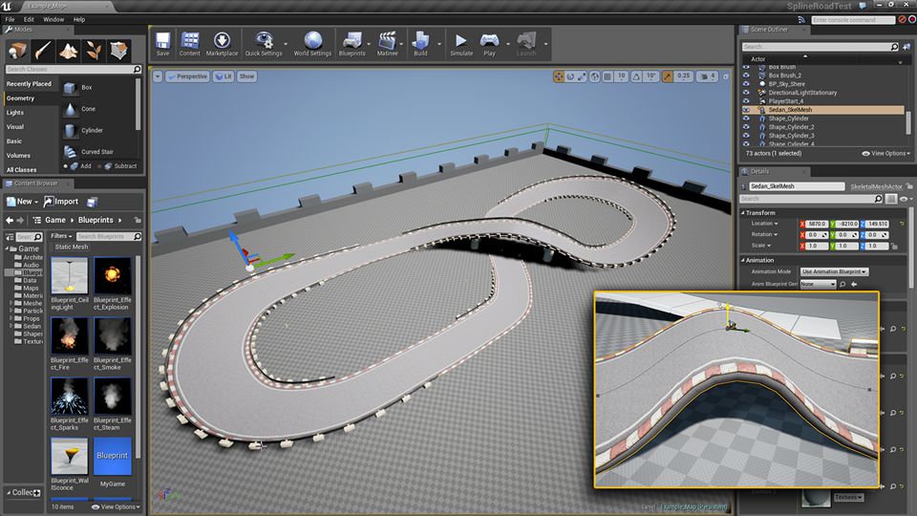Open the Content browser toolbar icon
Viewport: 917px width, 516px height.
coord(189,44)
